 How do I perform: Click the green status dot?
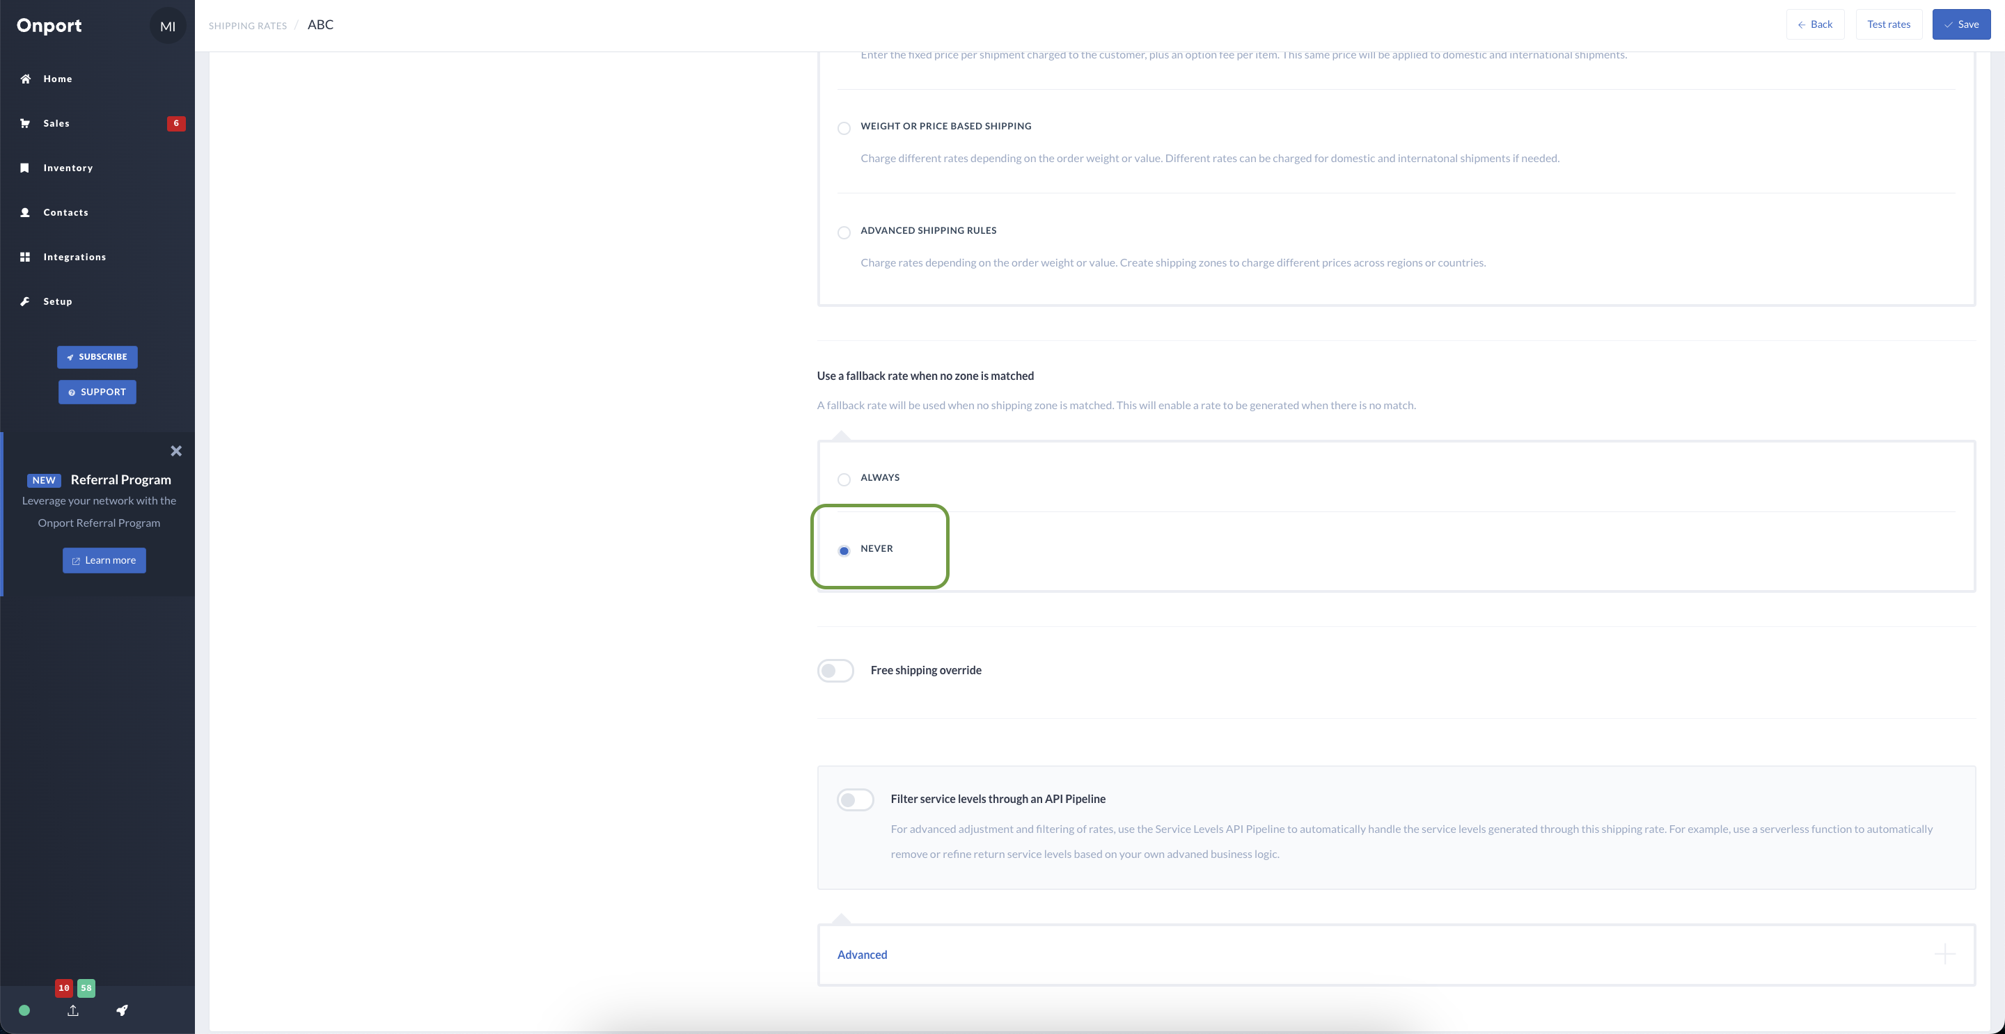click(x=24, y=1010)
